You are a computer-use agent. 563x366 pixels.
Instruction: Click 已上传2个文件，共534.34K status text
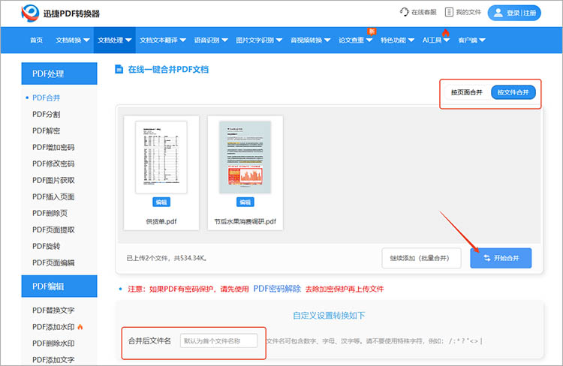pos(167,258)
